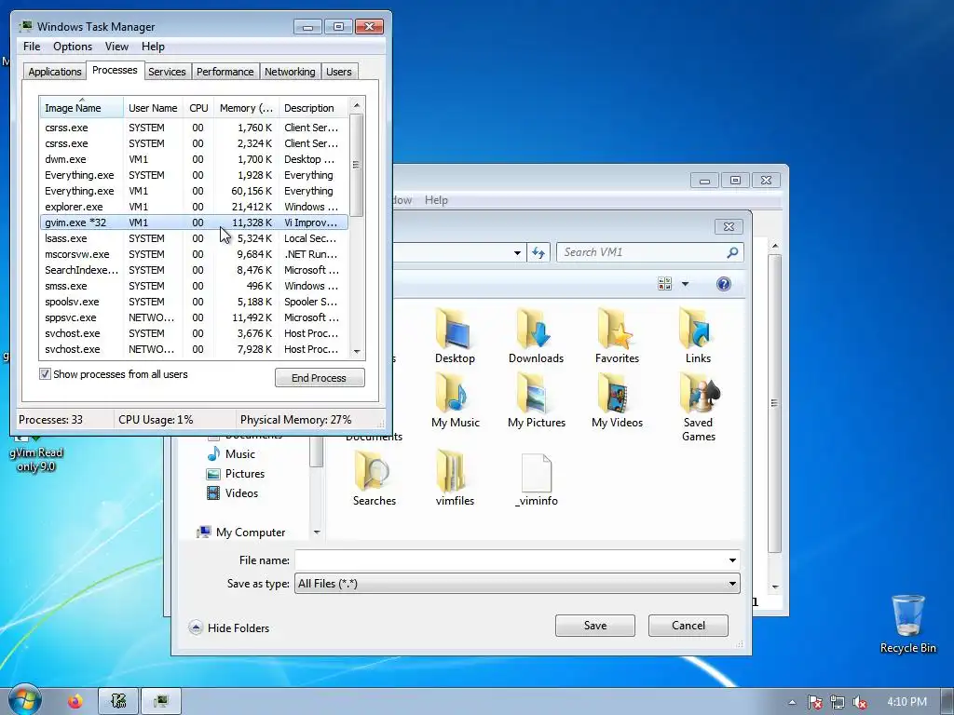Open the File menu in Task Manager
The image size is (954, 715).
coord(32,47)
